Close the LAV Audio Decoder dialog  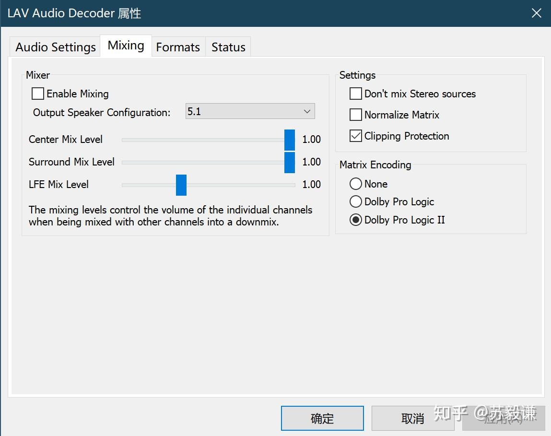click(536, 13)
